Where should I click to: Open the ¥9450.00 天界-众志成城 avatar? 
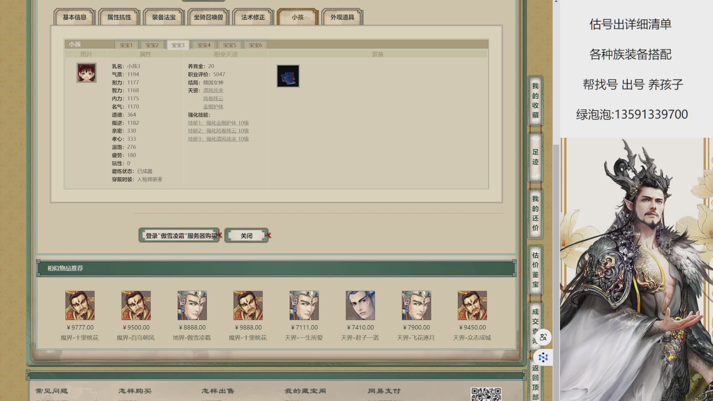(472, 305)
